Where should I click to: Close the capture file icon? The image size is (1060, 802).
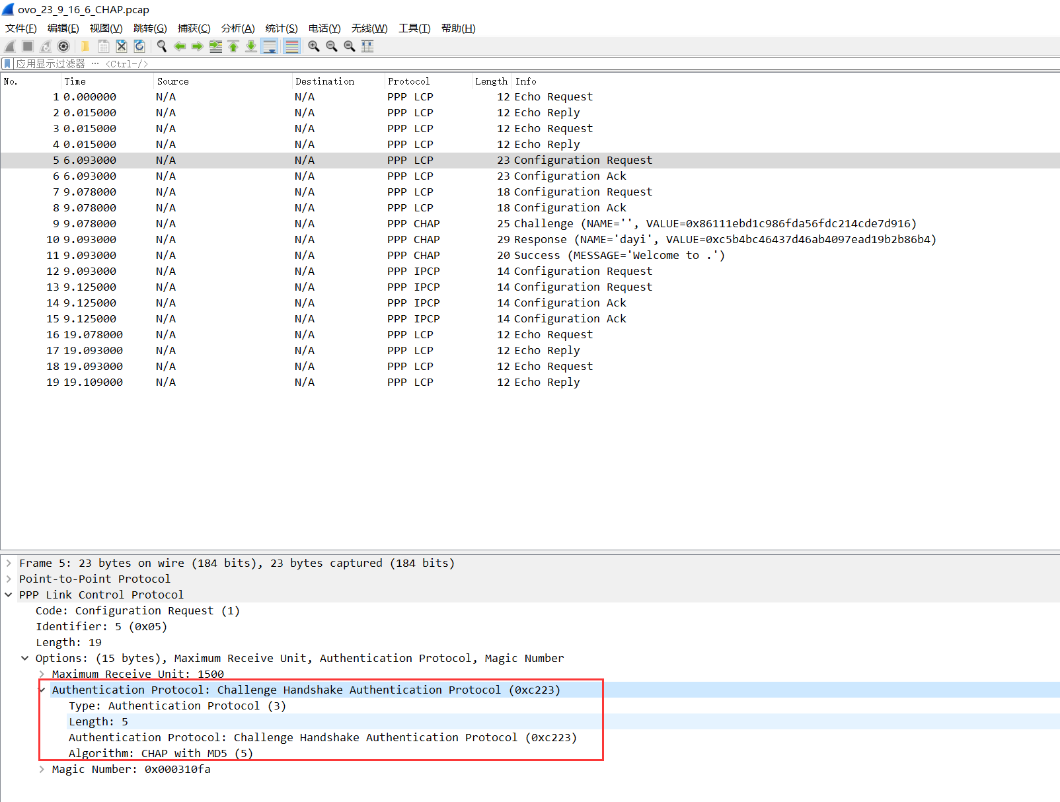[121, 46]
